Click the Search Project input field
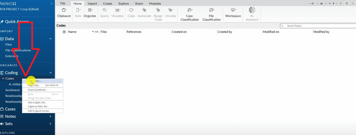 318,26
